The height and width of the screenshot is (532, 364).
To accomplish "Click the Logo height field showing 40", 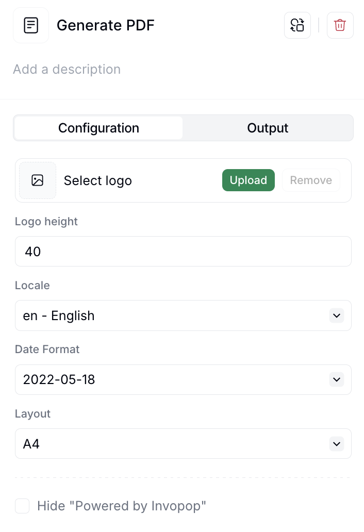I will point(183,252).
